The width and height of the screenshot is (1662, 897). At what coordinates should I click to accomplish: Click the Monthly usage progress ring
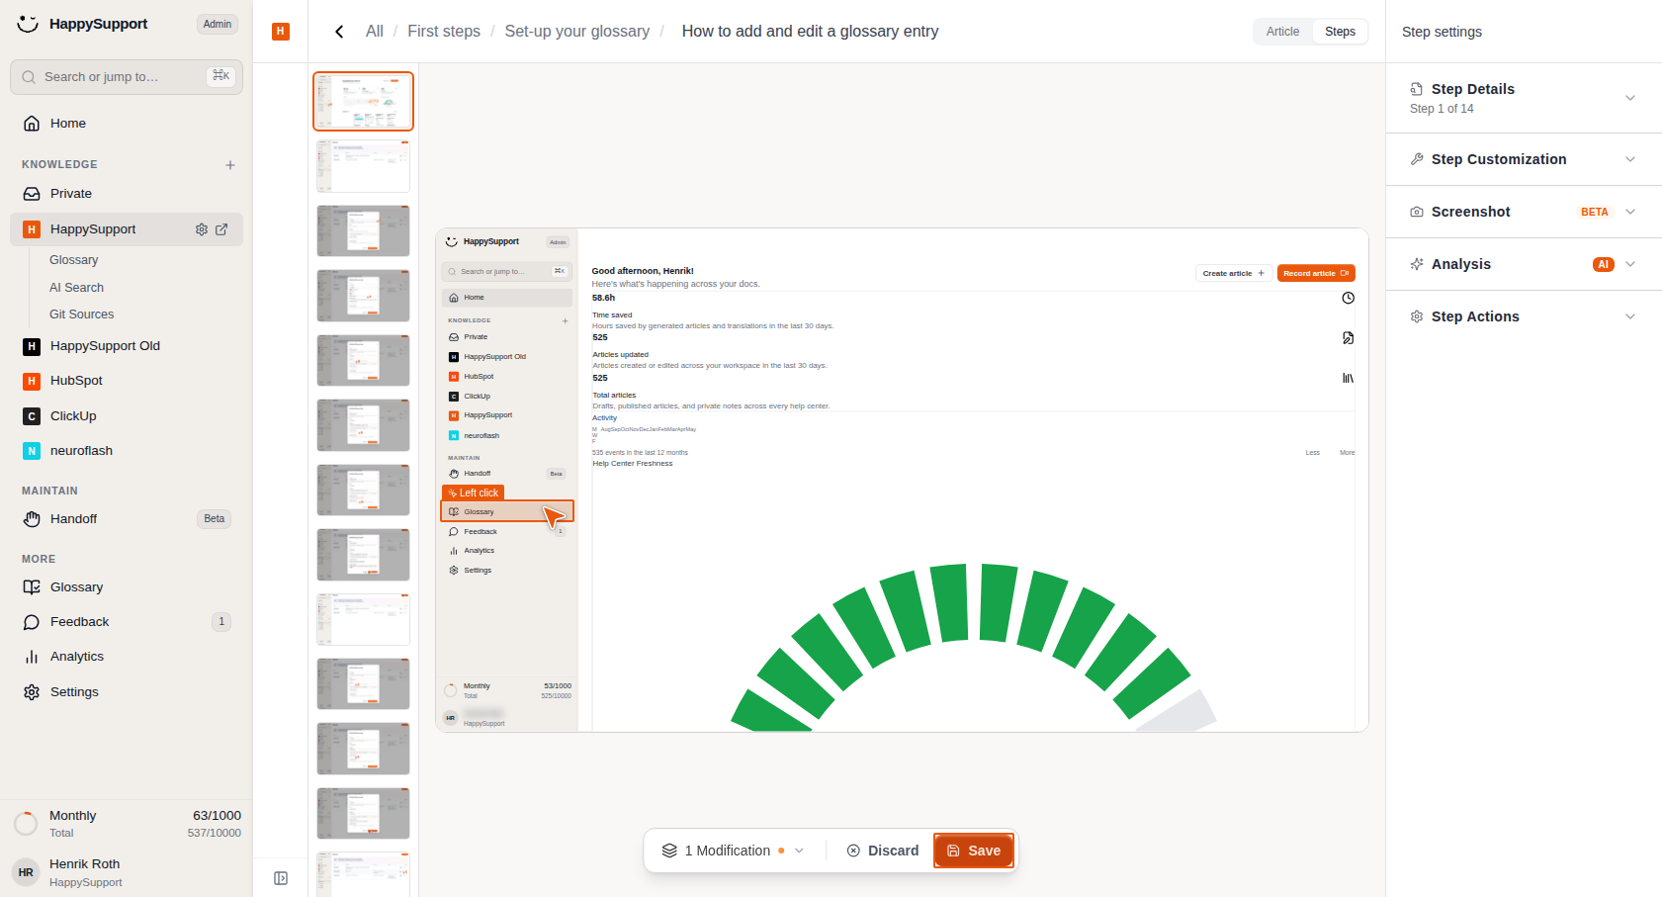coord(26,824)
